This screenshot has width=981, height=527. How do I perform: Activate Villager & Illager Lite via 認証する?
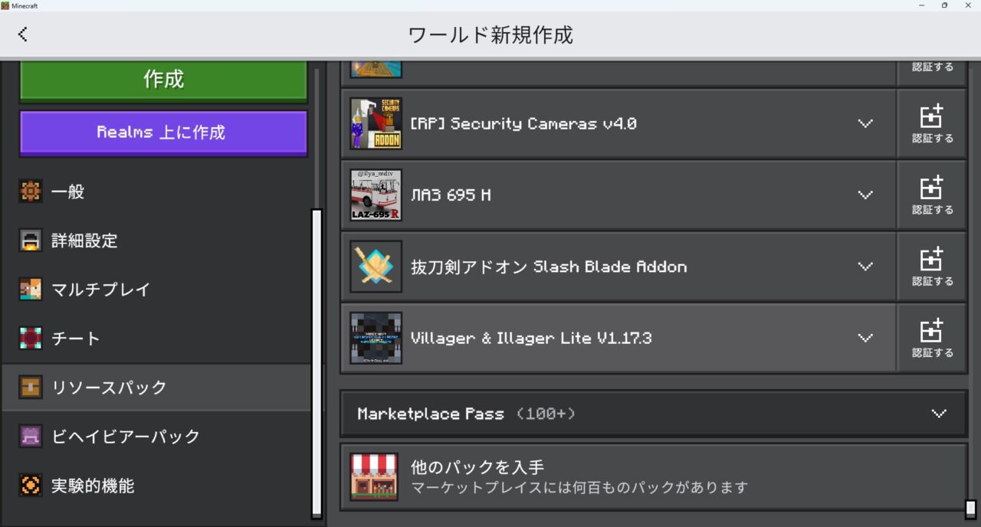[932, 338]
